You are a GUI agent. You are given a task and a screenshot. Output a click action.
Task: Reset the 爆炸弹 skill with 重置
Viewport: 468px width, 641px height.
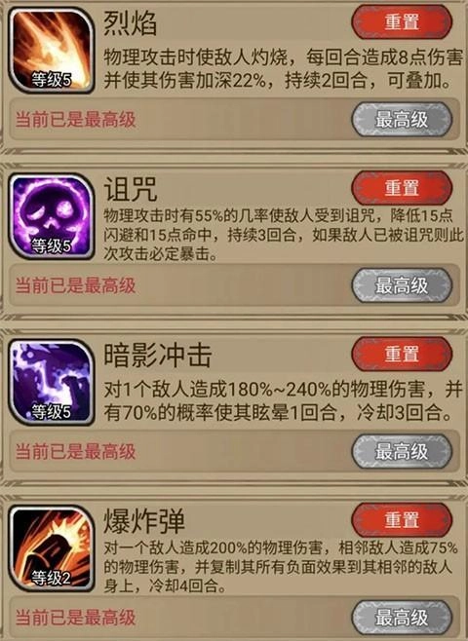(402, 520)
